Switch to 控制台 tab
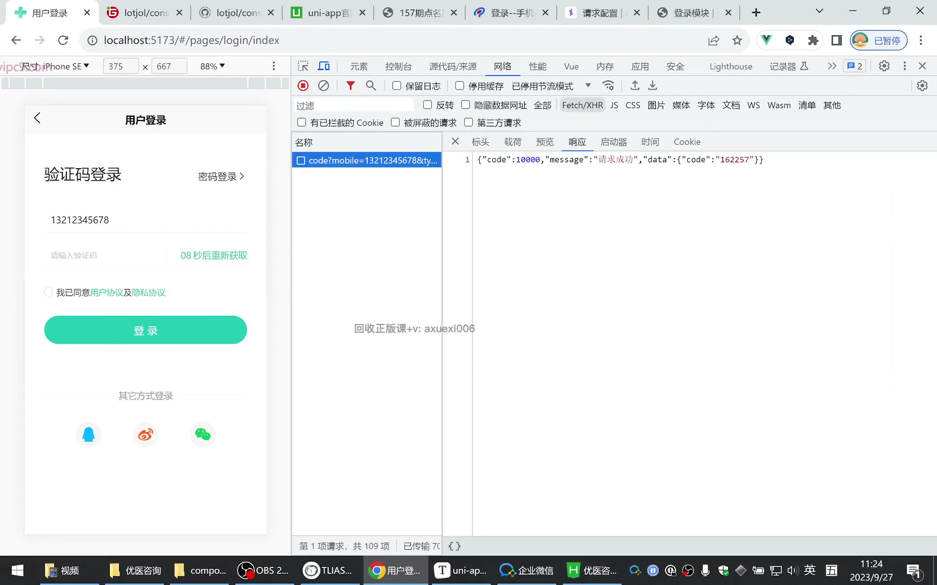 pyautogui.click(x=398, y=66)
